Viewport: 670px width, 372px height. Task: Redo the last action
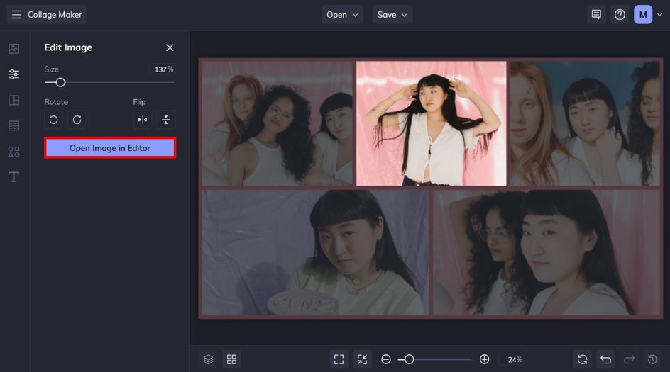click(x=629, y=359)
